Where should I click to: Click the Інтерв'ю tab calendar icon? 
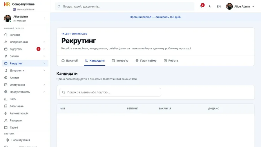(113, 61)
